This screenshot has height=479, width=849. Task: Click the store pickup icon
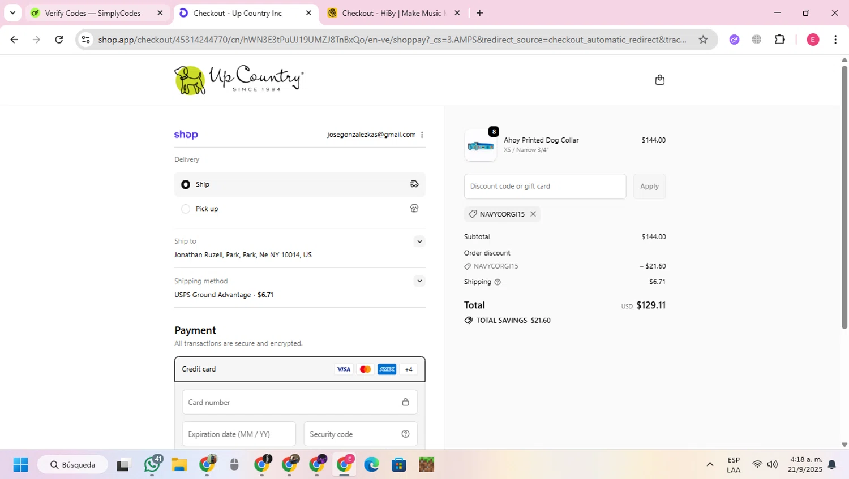pyautogui.click(x=414, y=209)
